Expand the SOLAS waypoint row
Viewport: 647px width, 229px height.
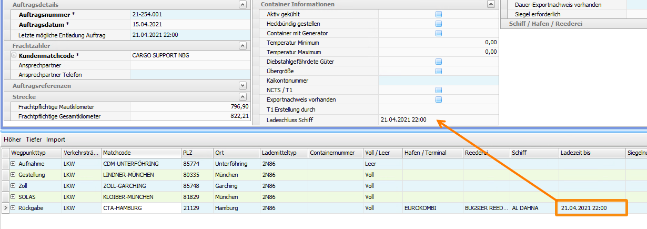point(13,197)
